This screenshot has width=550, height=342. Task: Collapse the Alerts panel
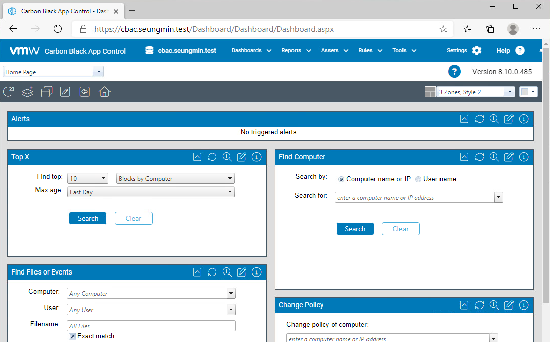(x=464, y=119)
